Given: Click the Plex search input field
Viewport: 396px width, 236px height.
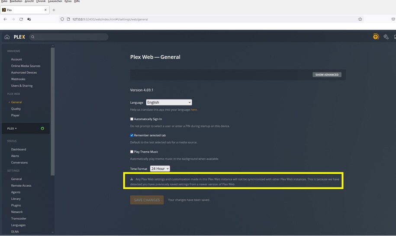Looking at the screenshot, I should click(x=69, y=37).
